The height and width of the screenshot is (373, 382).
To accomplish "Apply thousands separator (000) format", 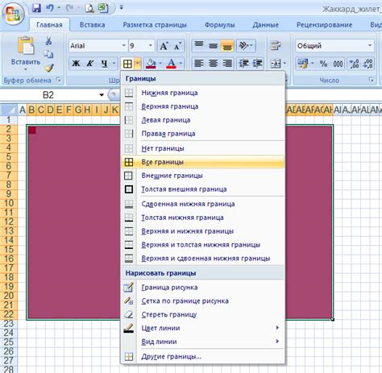I will [x=338, y=64].
